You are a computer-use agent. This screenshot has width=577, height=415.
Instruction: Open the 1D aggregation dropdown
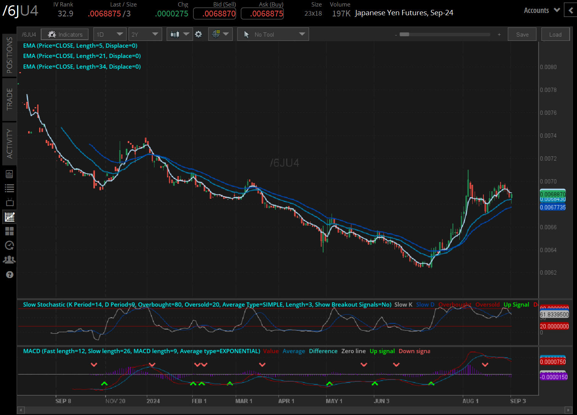coord(110,34)
